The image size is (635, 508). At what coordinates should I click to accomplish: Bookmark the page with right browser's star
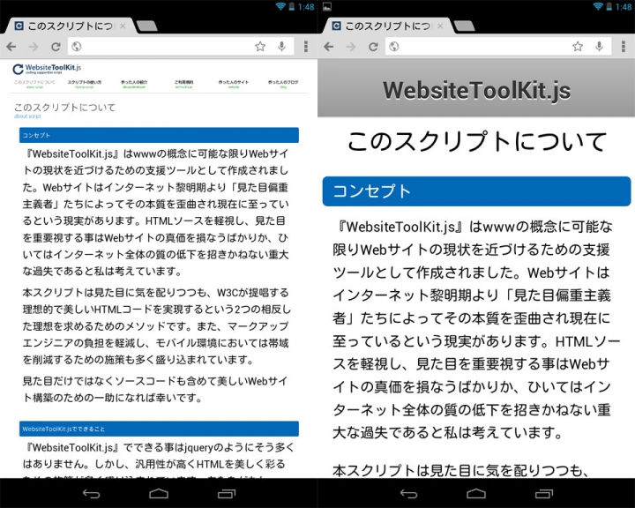coord(578,47)
